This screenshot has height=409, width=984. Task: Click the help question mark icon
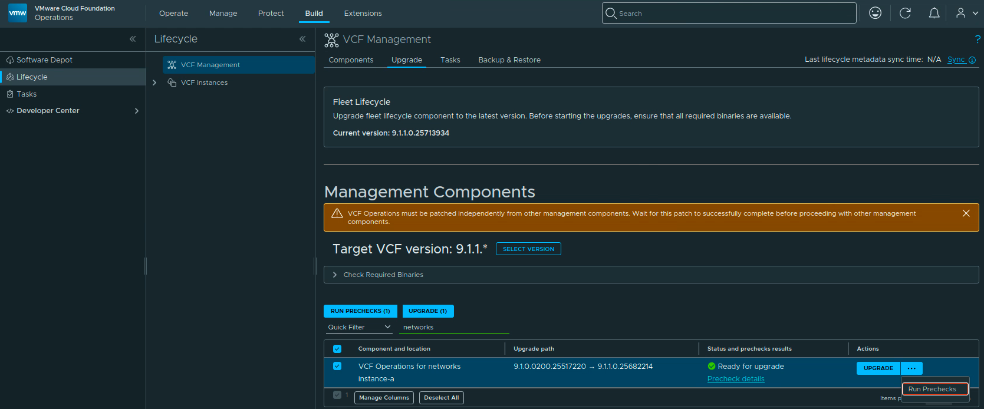(978, 39)
